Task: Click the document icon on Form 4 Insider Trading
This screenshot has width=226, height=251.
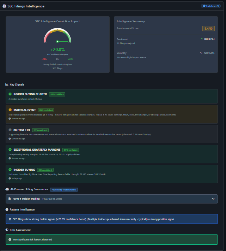Action: click(10, 199)
